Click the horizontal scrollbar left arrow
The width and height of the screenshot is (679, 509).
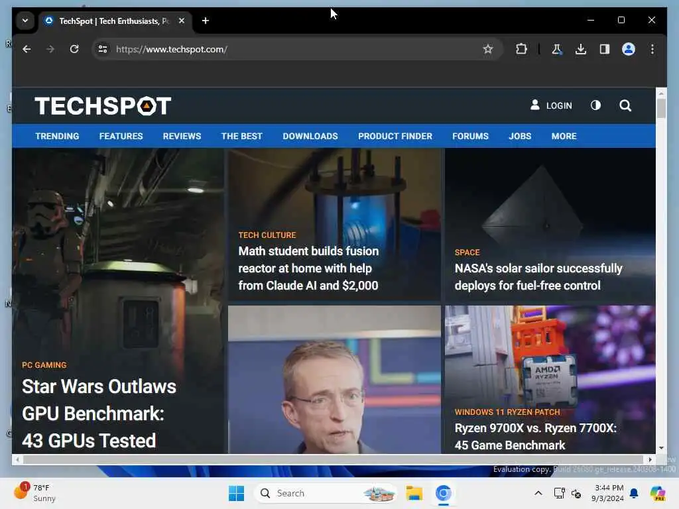[x=17, y=460]
